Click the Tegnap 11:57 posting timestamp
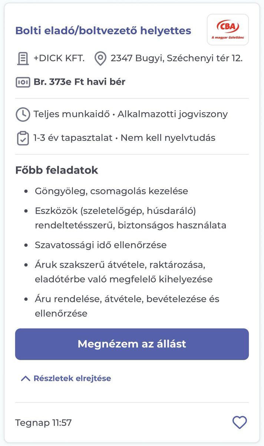264x446 pixels. click(43, 423)
